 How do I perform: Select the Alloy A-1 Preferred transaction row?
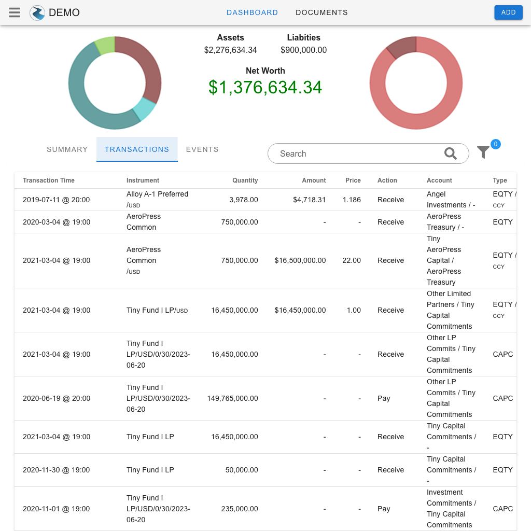(x=157, y=200)
